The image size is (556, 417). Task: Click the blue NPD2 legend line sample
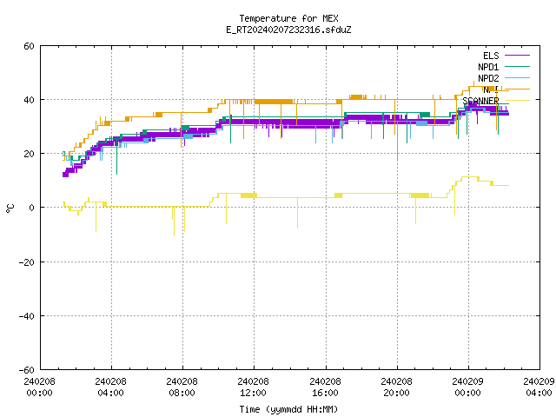(x=518, y=77)
